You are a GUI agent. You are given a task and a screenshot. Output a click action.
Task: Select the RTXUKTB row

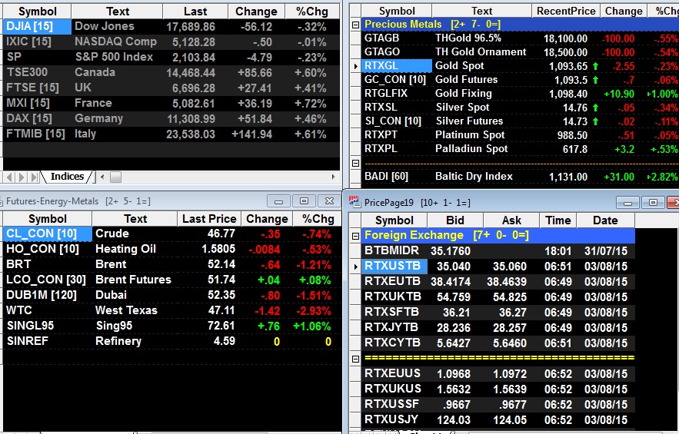coord(498,297)
